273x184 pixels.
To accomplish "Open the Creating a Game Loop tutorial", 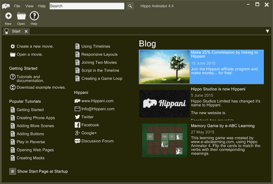I will pos(102,79).
